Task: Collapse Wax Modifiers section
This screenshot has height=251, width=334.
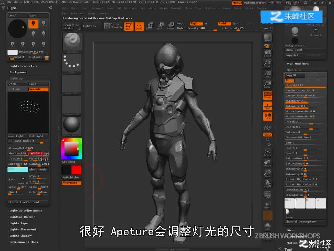Action: click(298, 64)
